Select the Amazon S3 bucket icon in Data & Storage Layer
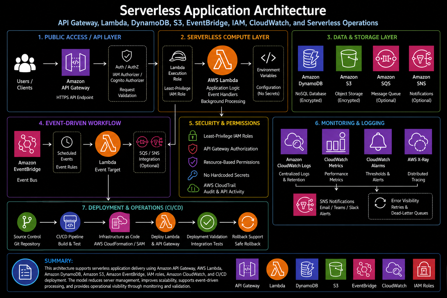The width and height of the screenshot is (447, 298). 349,58
